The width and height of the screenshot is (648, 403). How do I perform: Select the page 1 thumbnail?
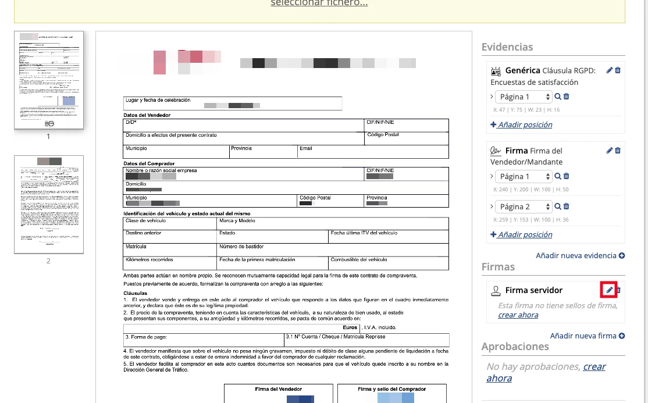tap(49, 80)
